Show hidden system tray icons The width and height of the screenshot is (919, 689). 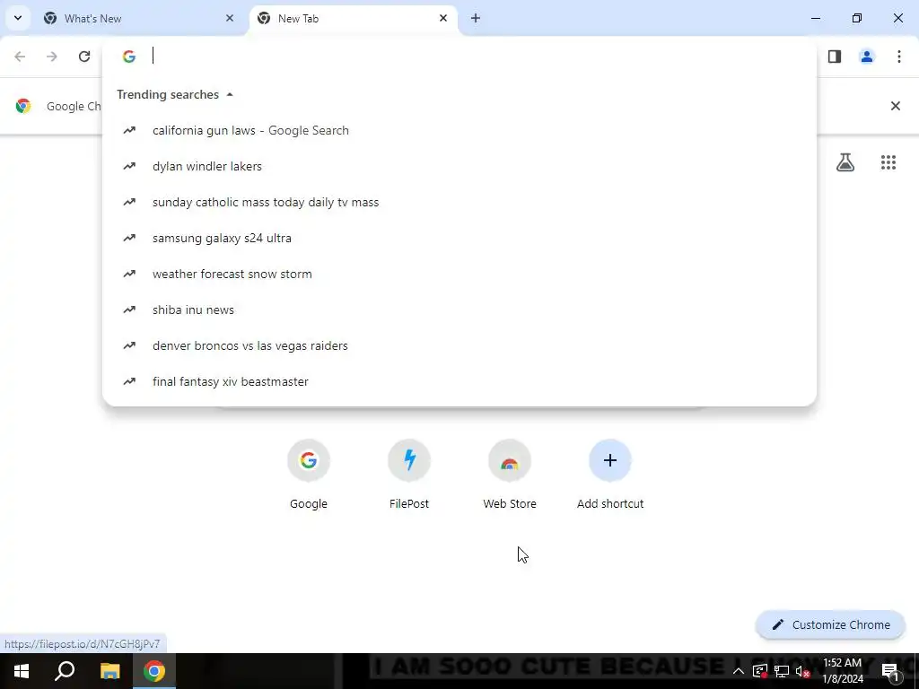[x=739, y=671]
